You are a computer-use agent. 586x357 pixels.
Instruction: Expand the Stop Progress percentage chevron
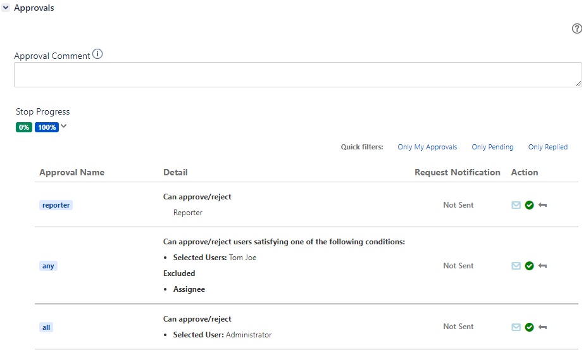63,126
